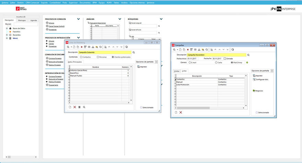Open Opciones de pantalla dropdown in Listas de Marketing
The width and height of the screenshot is (302, 163).
[x=156, y=62]
